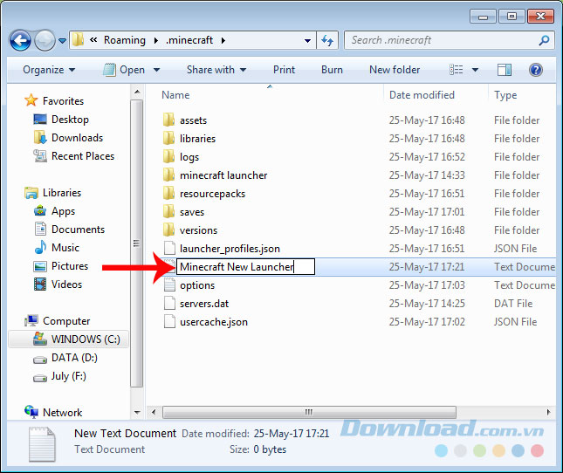Click the horizontal scrollbar thumb

309,412
